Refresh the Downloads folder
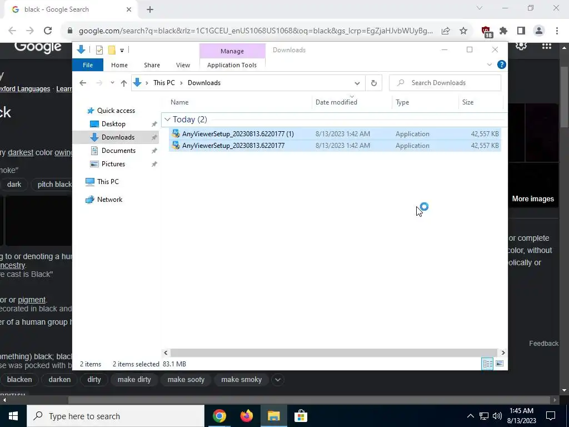The image size is (569, 427). 374,83
